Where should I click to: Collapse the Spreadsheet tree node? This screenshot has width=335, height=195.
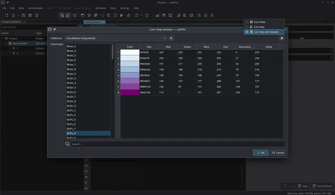point(6,43)
